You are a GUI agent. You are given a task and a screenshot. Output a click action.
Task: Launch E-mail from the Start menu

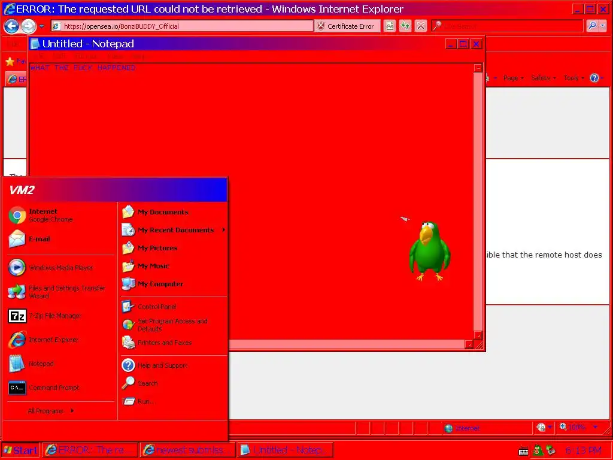click(x=60, y=239)
